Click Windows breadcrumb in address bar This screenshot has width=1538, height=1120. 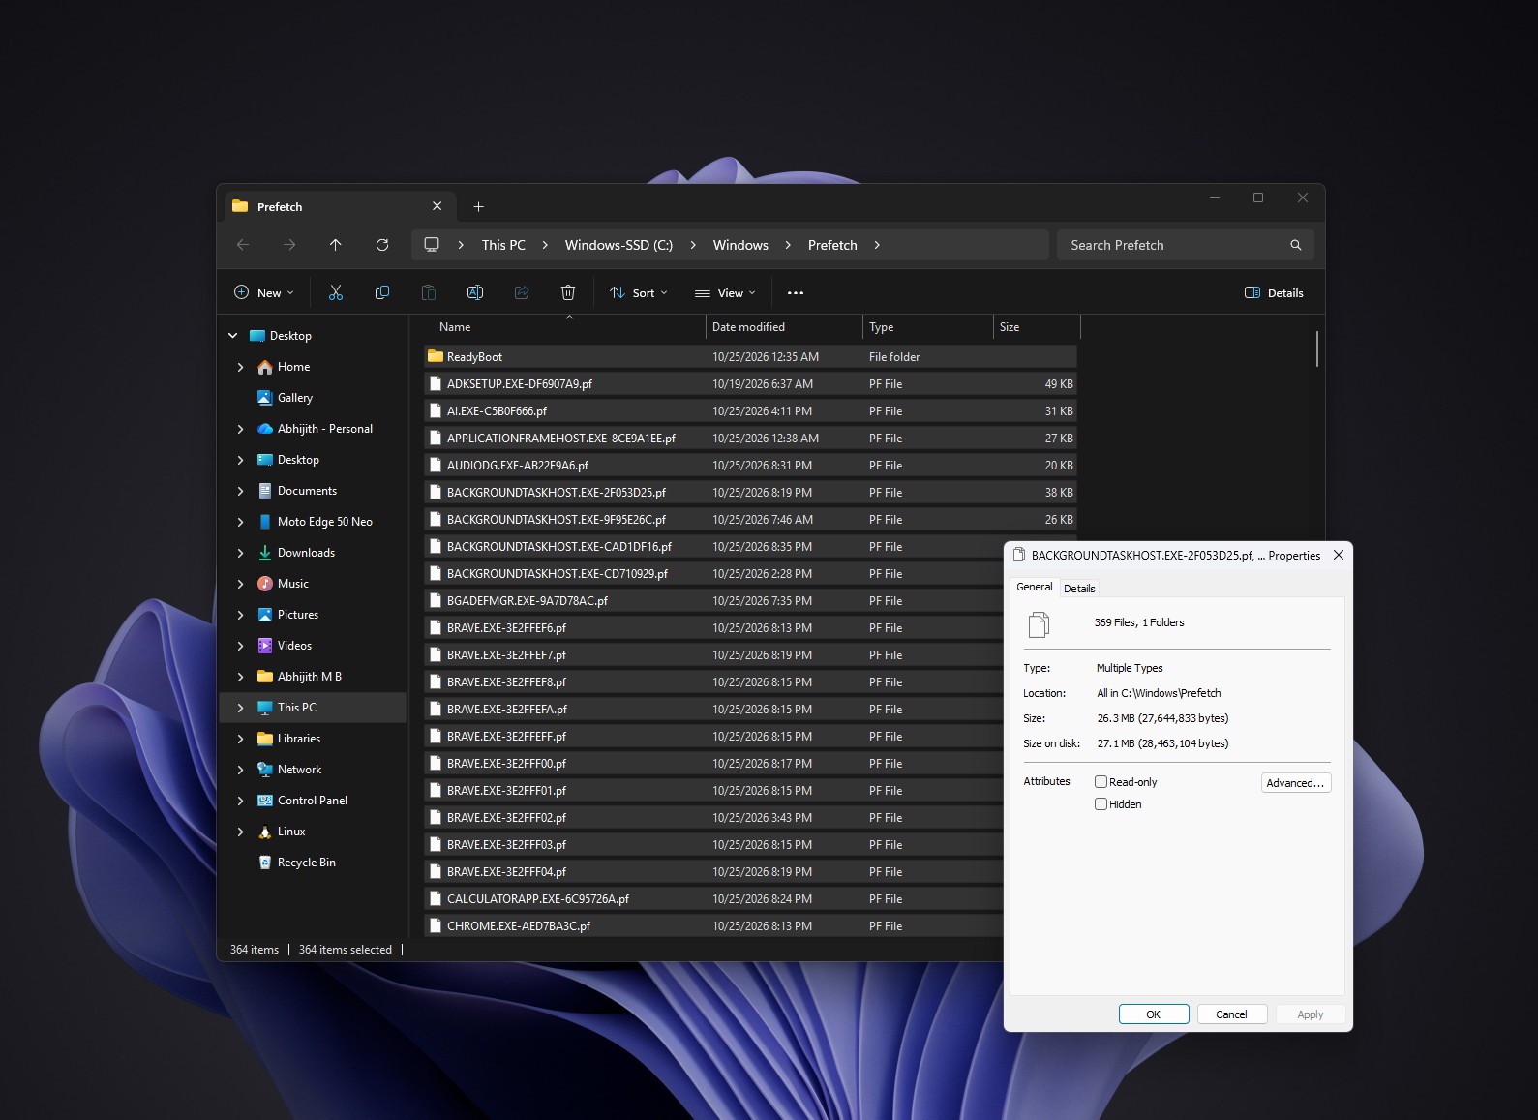(740, 245)
